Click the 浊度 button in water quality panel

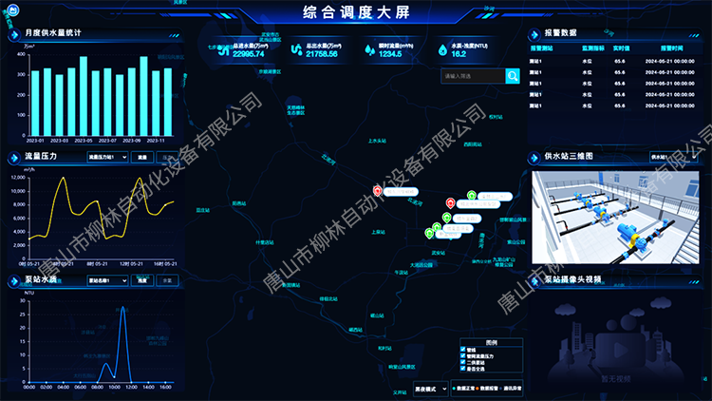[141, 281]
